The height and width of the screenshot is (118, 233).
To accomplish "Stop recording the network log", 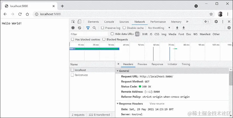I will pyautogui.click(x=73, y=28).
